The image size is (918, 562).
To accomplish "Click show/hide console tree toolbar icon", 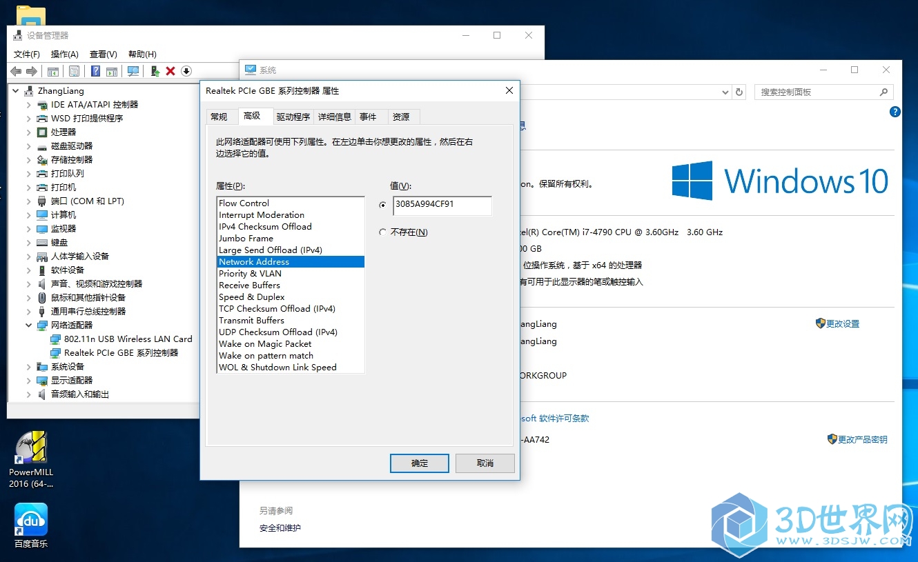I will pos(53,71).
